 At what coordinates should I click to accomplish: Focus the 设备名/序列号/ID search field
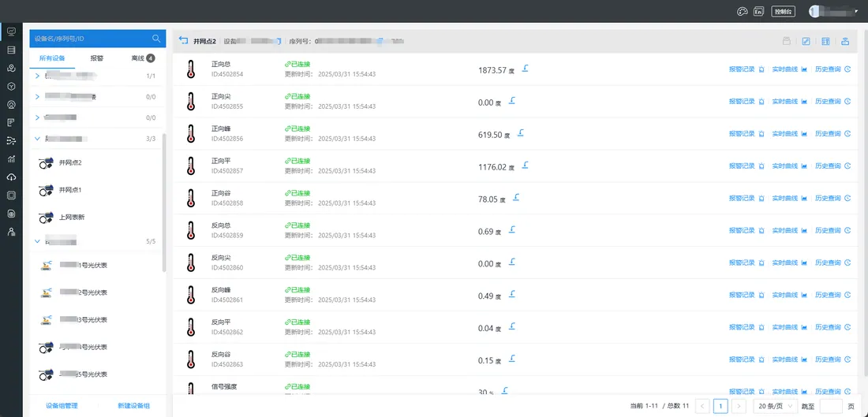(x=92, y=39)
